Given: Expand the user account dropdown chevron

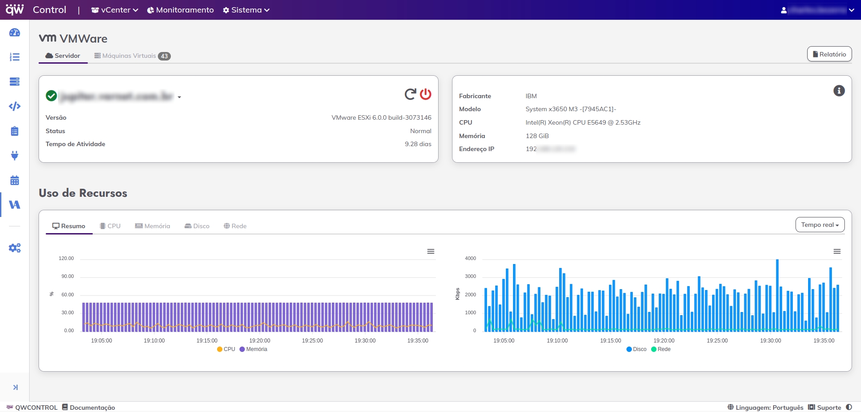Looking at the screenshot, I should point(851,10).
